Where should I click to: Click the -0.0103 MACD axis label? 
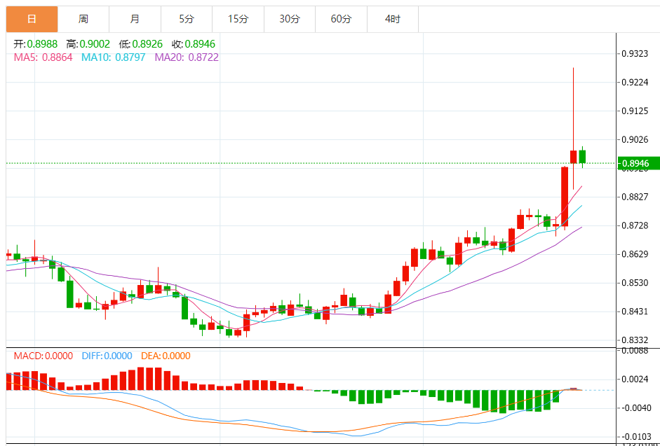point(637,437)
